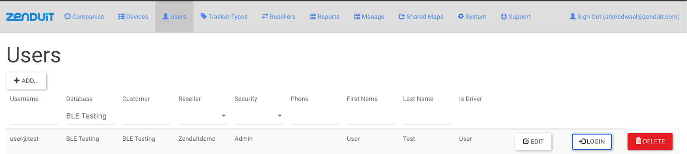Edit the user@test account

coord(533,142)
